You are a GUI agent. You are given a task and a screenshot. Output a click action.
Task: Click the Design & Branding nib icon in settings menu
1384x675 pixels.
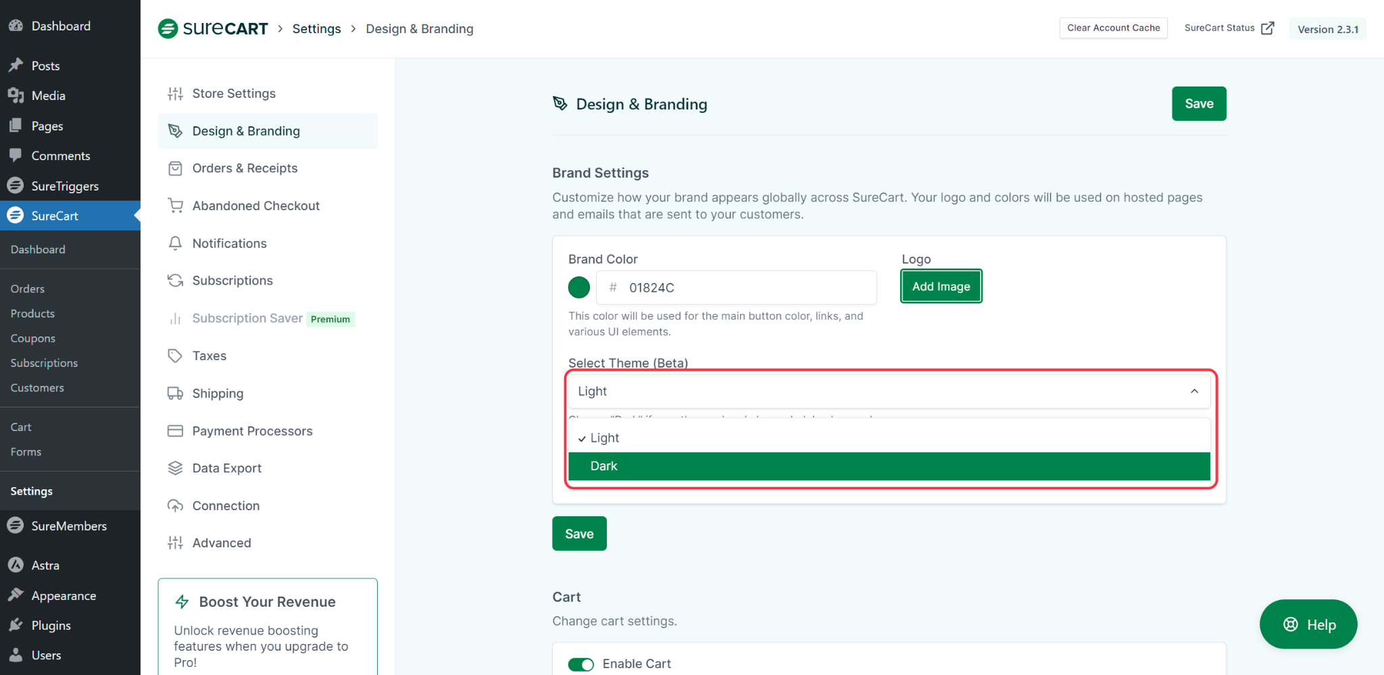175,131
